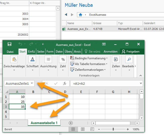The image size is (164, 135).
Task: Go forward in the file browser
Action: point(72,15)
